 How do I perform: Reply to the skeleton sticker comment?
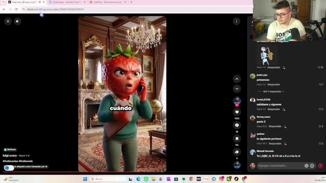pyautogui.click(x=274, y=67)
